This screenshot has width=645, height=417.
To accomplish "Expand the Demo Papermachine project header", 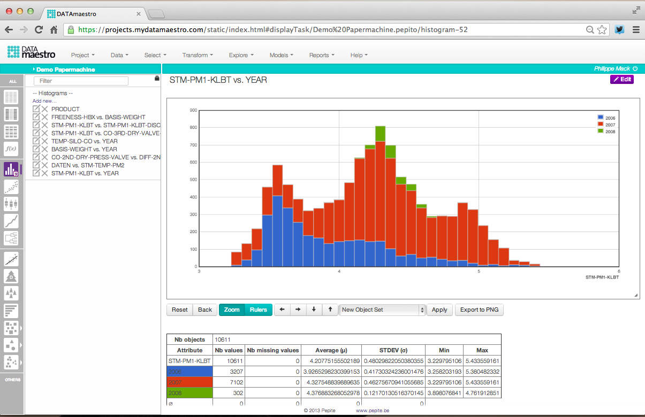I will click(65, 69).
